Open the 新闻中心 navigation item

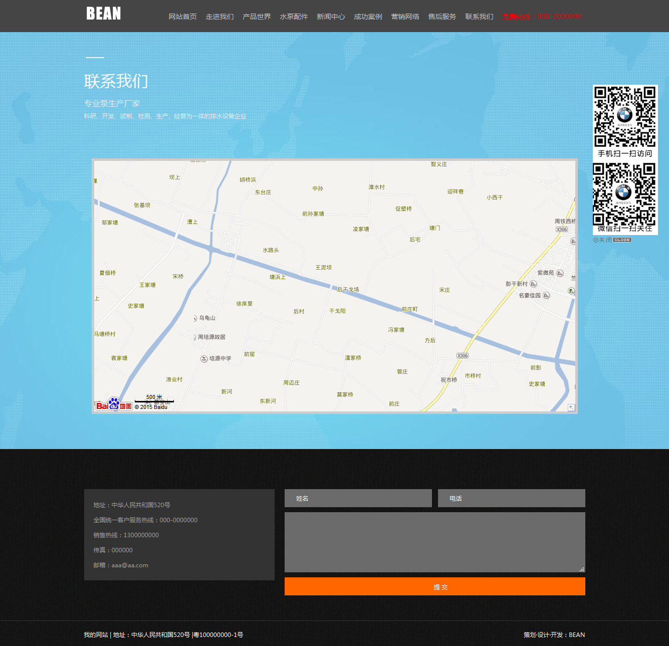point(331,17)
